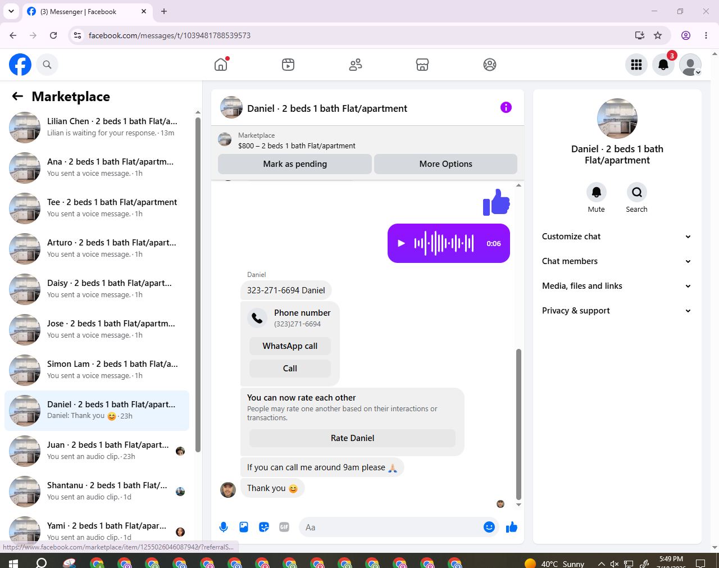
Task: Open the Windows Start menu
Action: pos(13,563)
